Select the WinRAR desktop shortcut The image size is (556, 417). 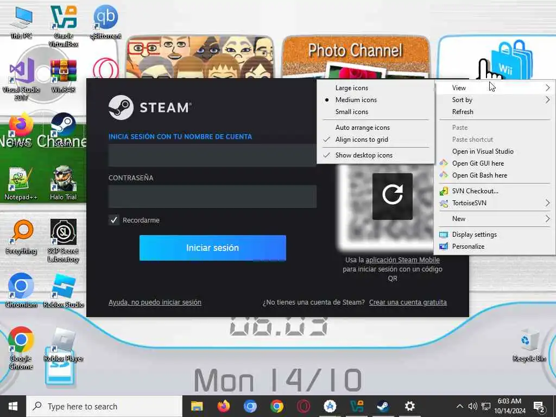pyautogui.click(x=64, y=76)
